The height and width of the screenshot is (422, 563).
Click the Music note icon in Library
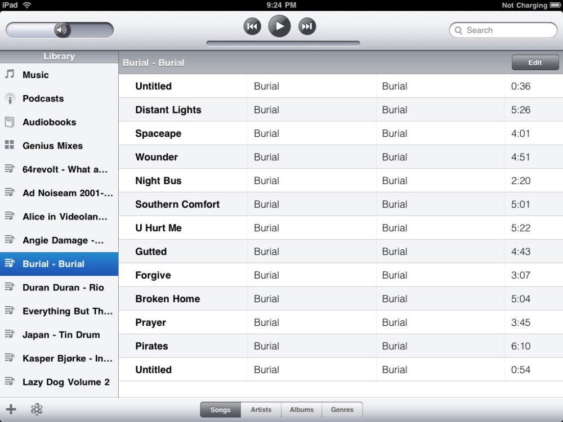pos(10,74)
